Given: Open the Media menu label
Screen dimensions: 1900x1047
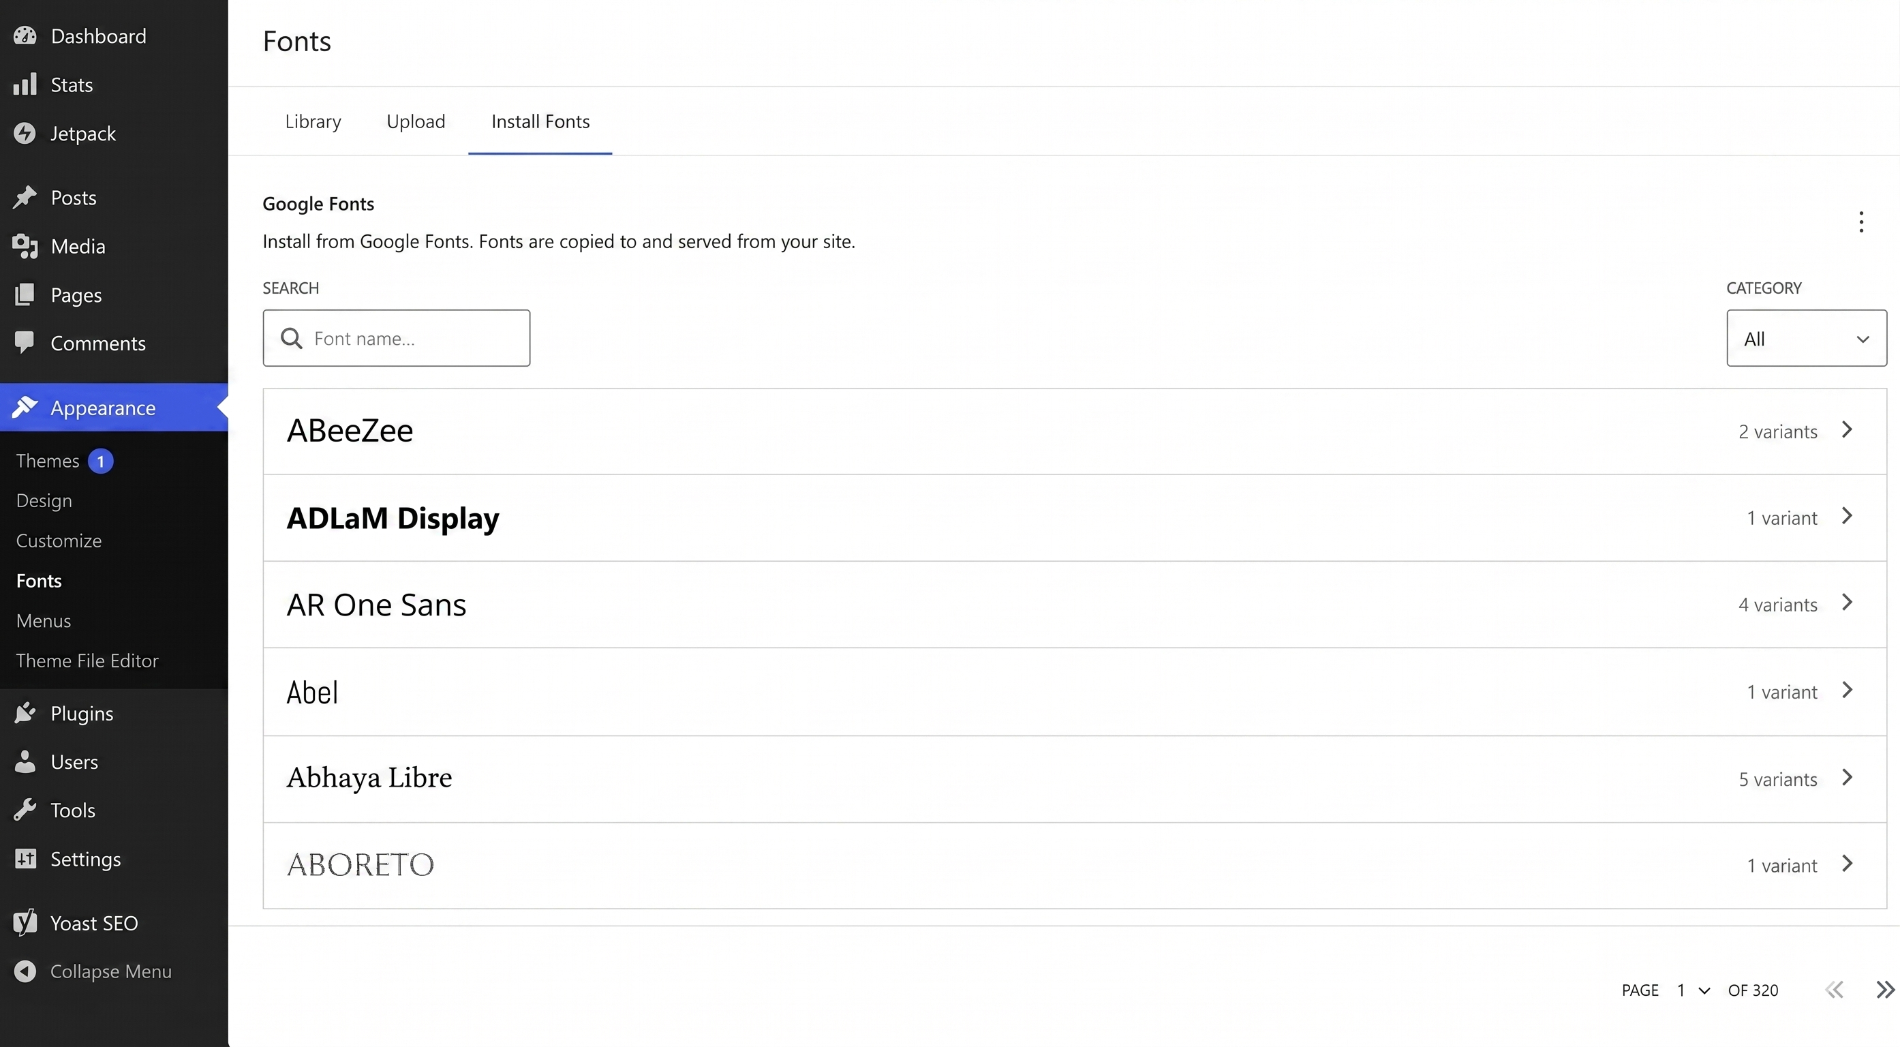Looking at the screenshot, I should coord(78,245).
